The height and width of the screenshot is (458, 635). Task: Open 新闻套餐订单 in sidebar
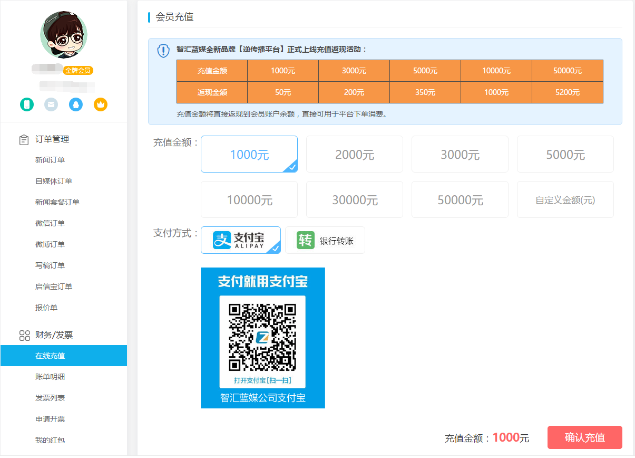point(57,202)
